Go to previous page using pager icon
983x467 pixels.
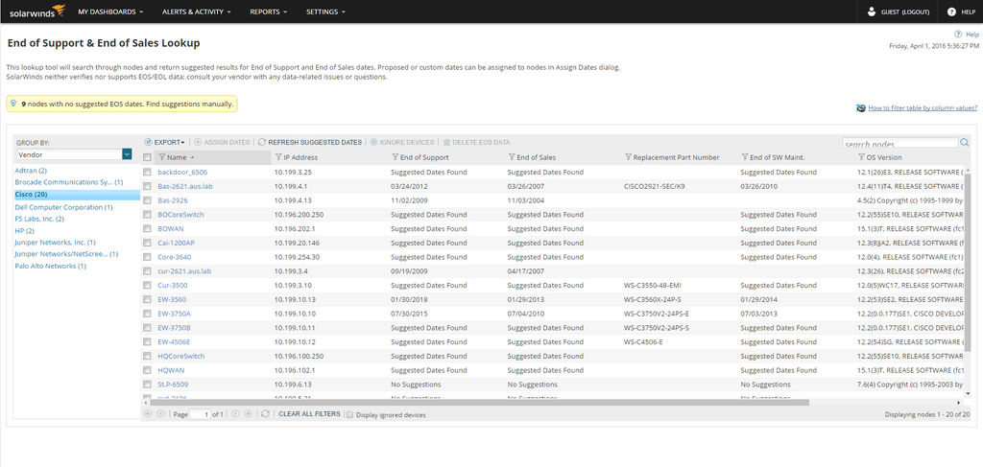[x=161, y=414]
